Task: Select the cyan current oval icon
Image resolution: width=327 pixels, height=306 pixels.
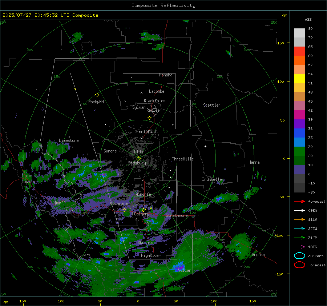Action: point(299,256)
